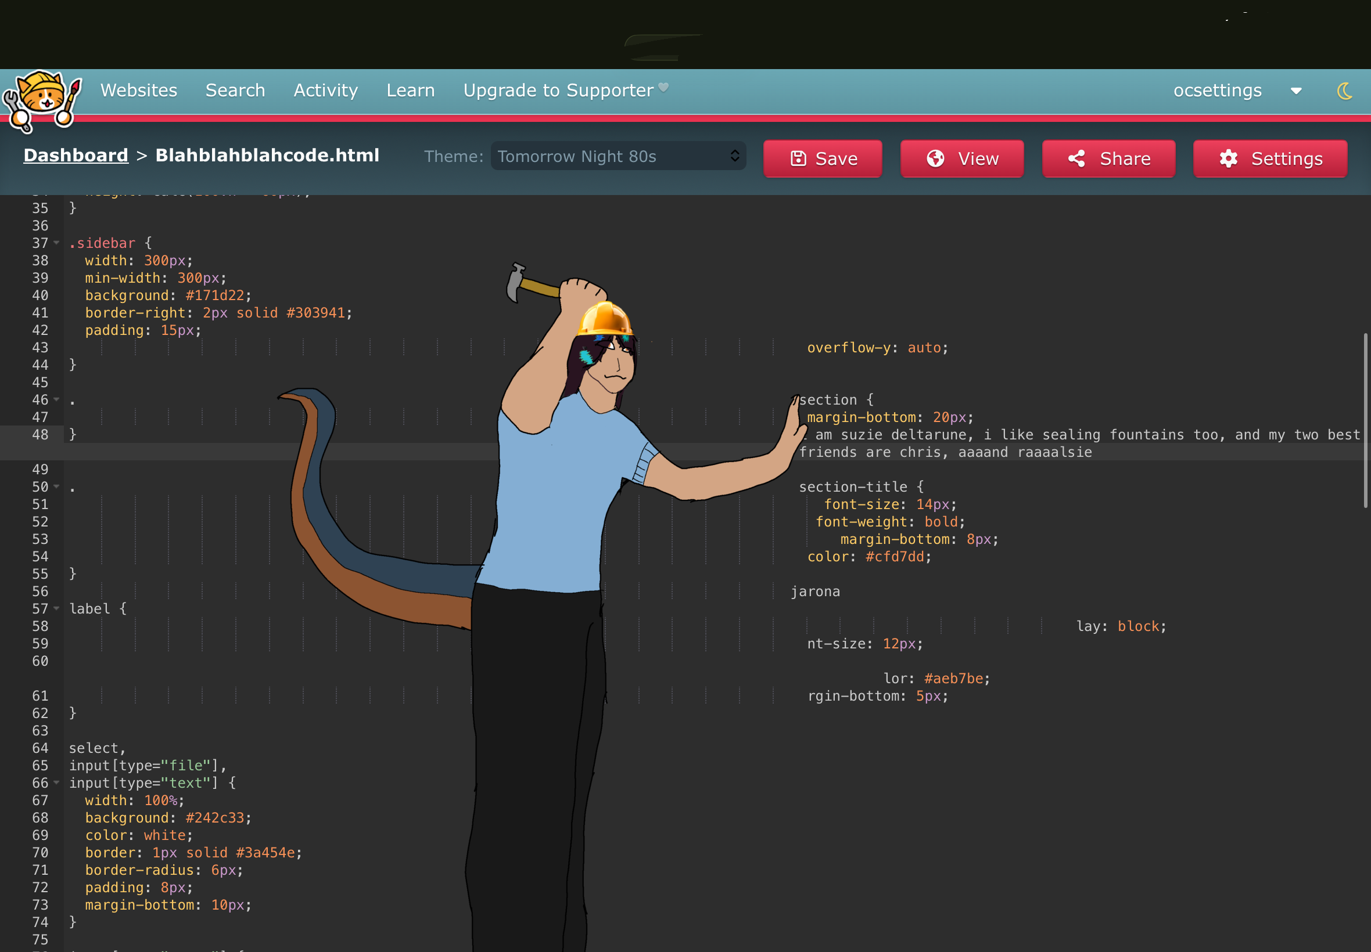Click the gear icon on Settings
Screen dimensions: 1371x952
[1228, 158]
